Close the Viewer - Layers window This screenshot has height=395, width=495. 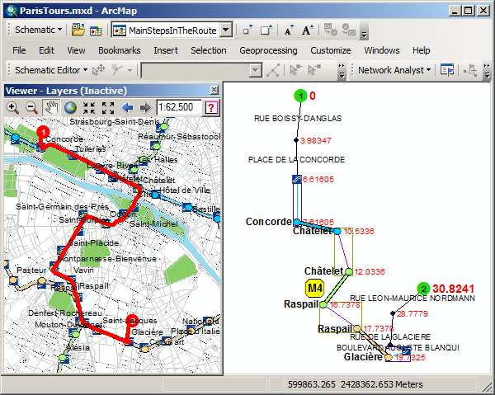pyautogui.click(x=214, y=90)
